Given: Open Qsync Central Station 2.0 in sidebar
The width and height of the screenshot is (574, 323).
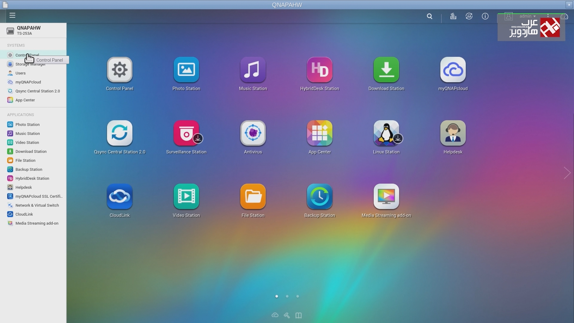Looking at the screenshot, I should [x=33, y=91].
